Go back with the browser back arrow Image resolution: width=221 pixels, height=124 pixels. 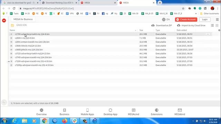[4, 8]
